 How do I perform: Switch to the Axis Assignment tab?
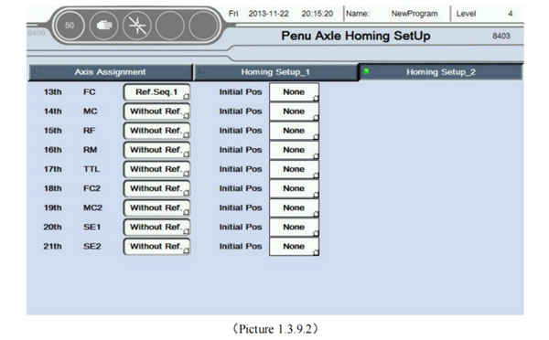(x=110, y=72)
